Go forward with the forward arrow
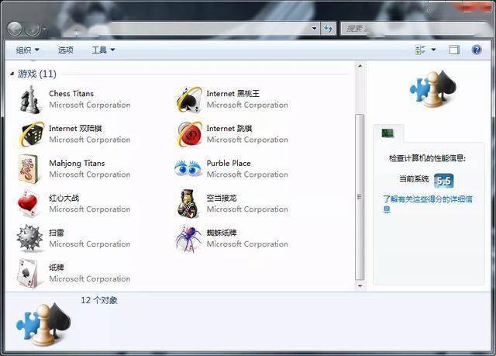 (x=33, y=29)
